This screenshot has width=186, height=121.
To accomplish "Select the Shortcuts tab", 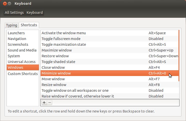I will click(x=29, y=25).
